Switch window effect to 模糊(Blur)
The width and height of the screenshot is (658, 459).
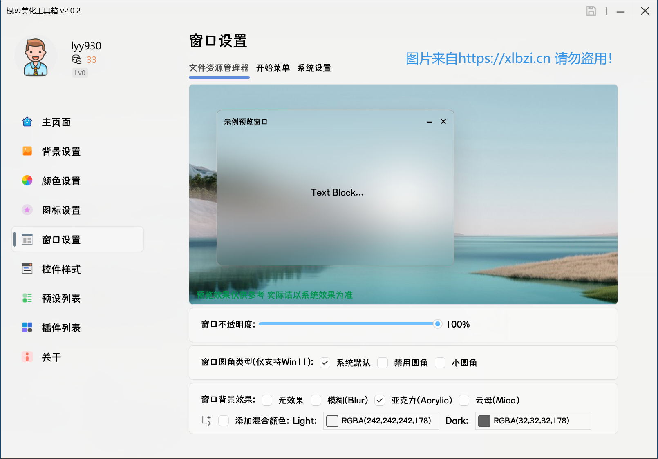coord(316,401)
